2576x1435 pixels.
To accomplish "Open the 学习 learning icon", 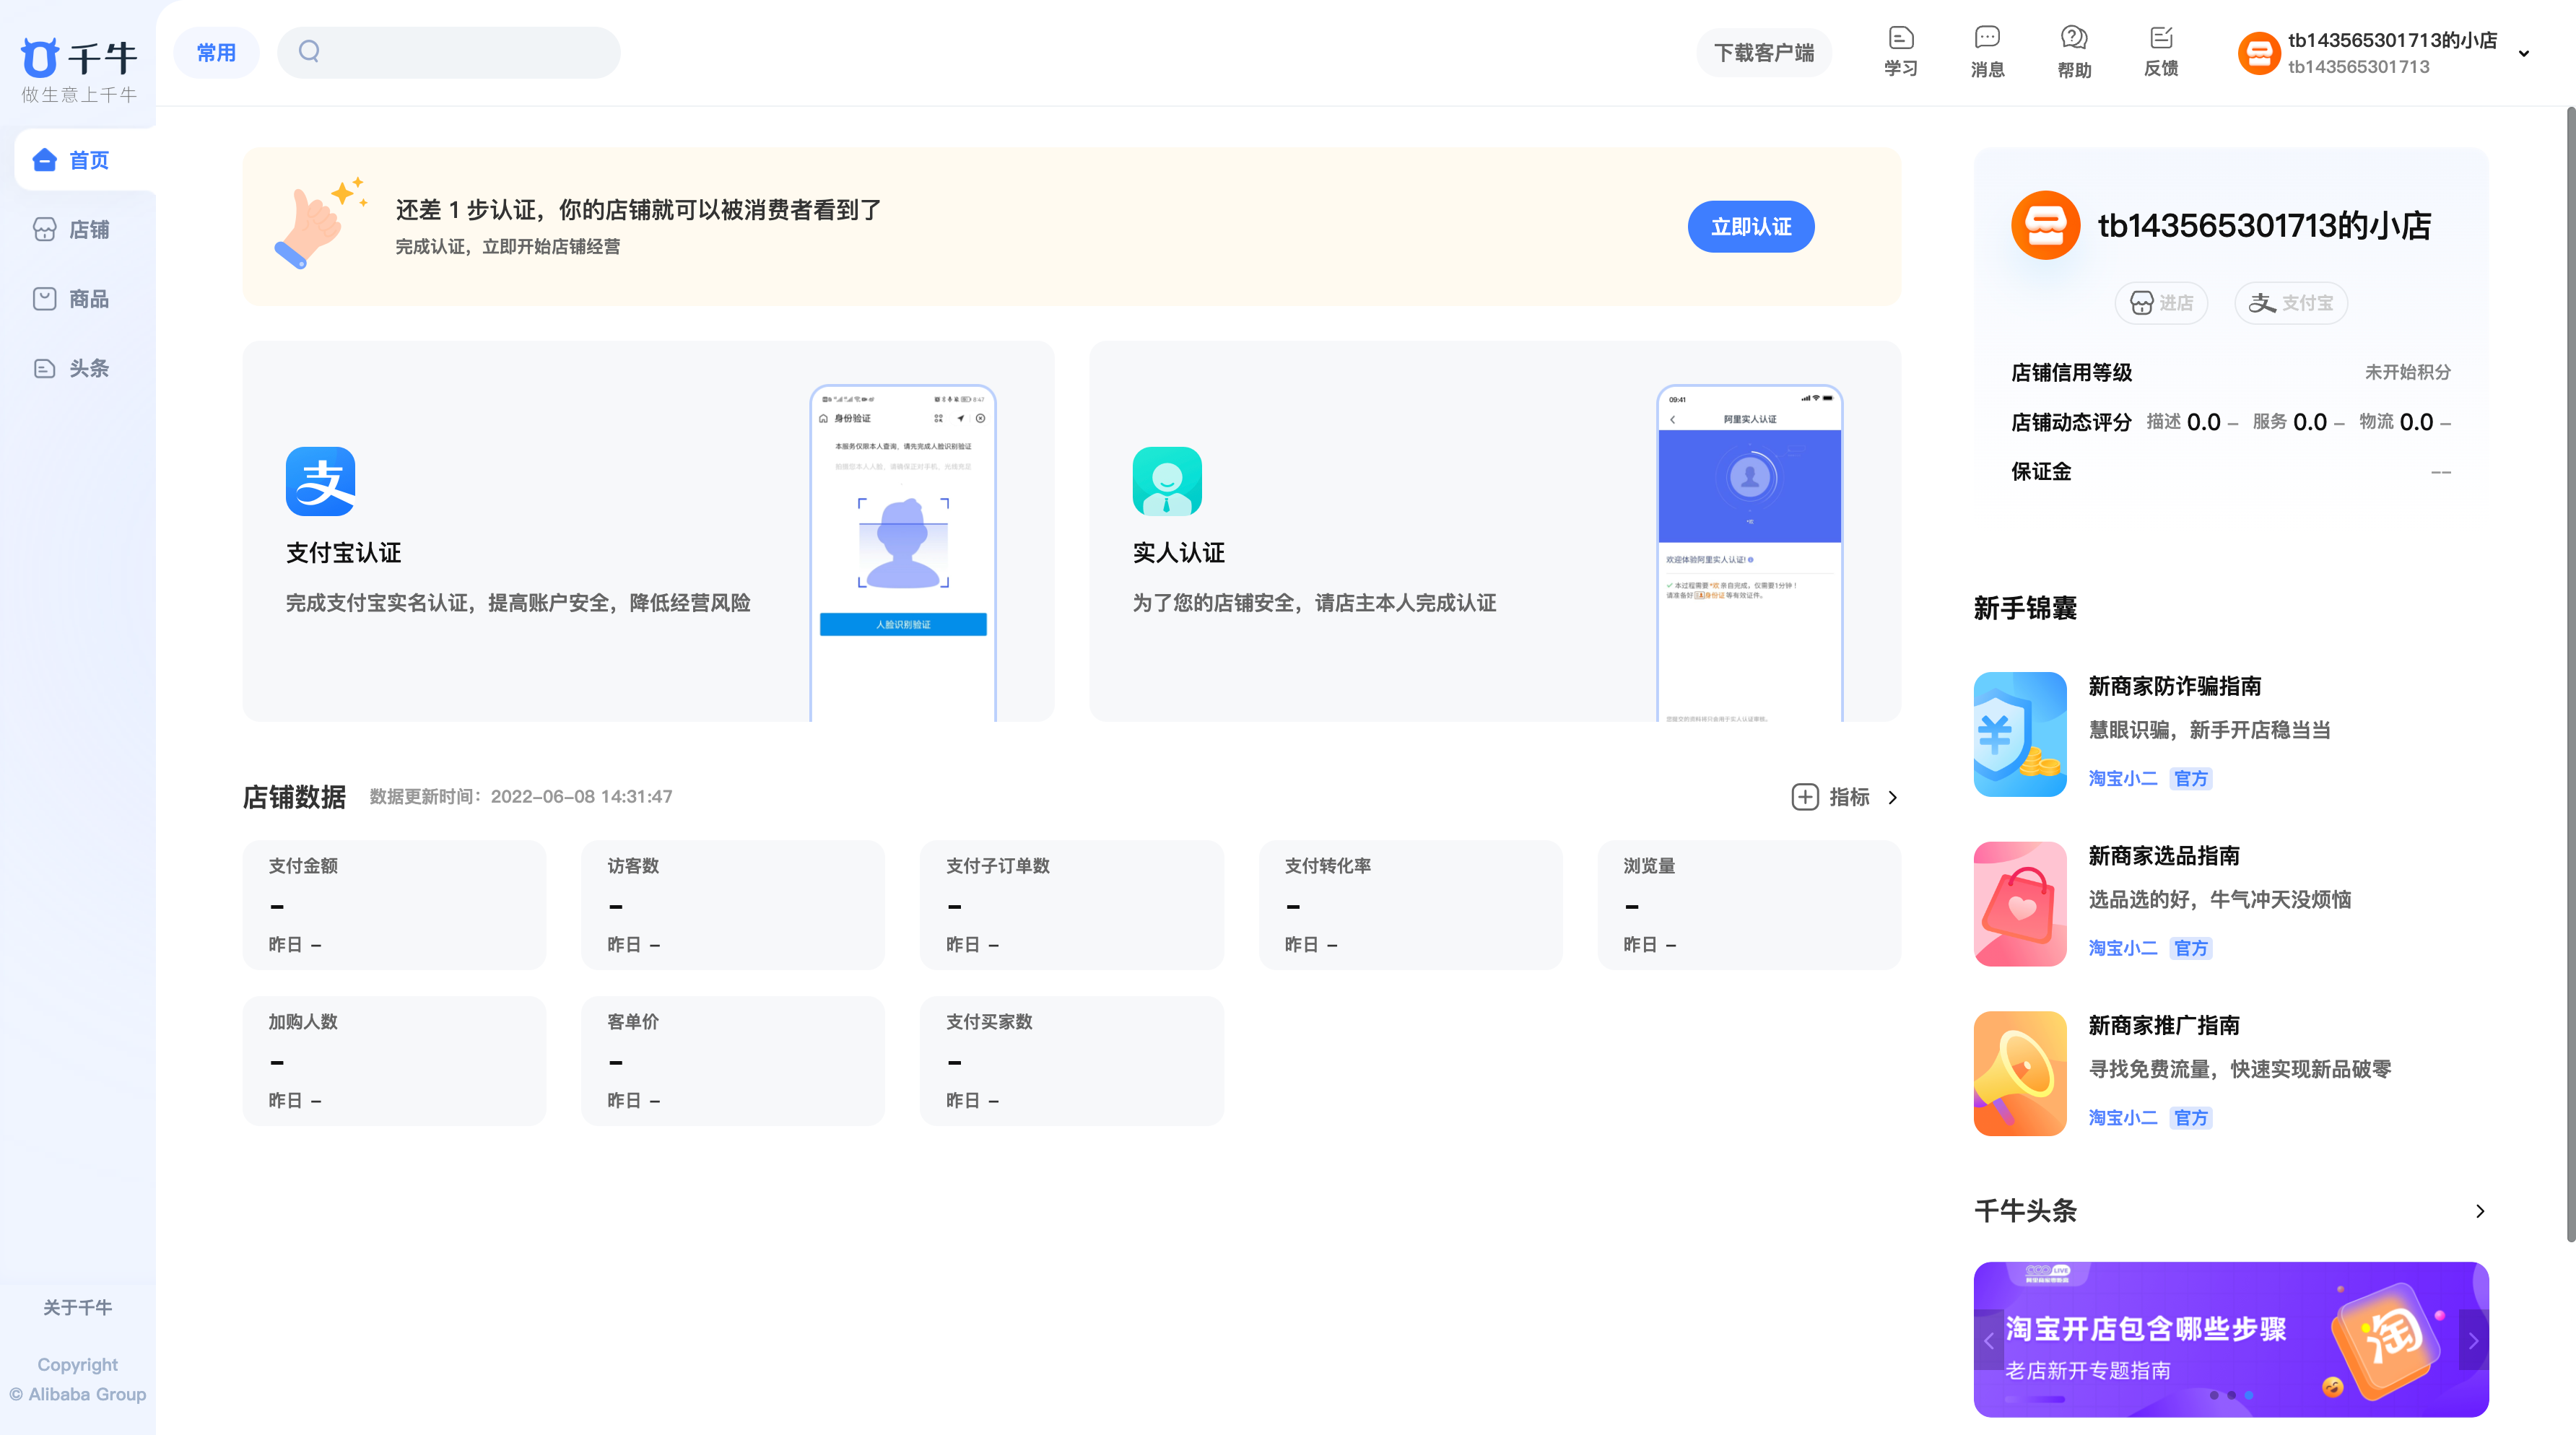I will click(x=1901, y=52).
